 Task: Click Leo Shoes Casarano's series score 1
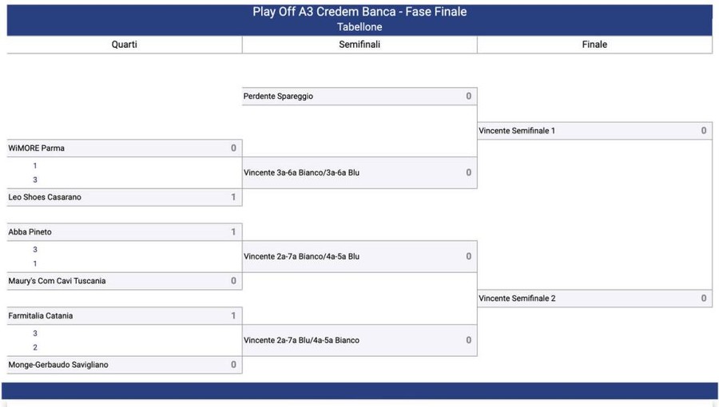tap(233, 197)
